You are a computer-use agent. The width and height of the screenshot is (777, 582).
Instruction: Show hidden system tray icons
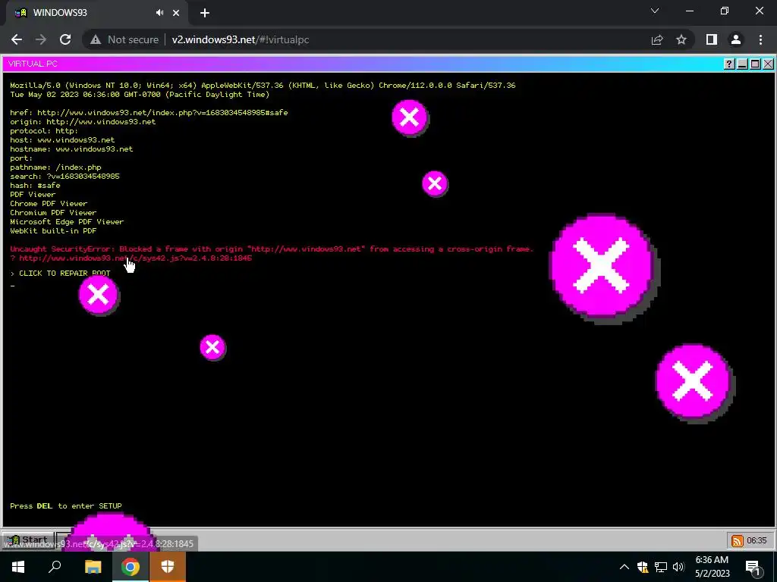pyautogui.click(x=624, y=567)
